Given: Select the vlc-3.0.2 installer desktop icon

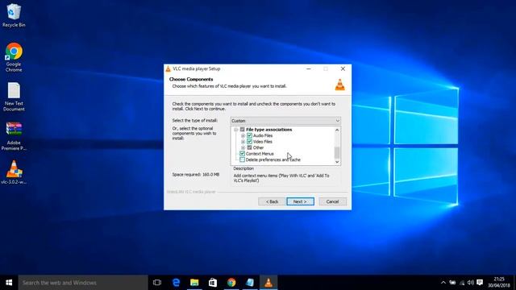Looking at the screenshot, I should click(x=14, y=172).
